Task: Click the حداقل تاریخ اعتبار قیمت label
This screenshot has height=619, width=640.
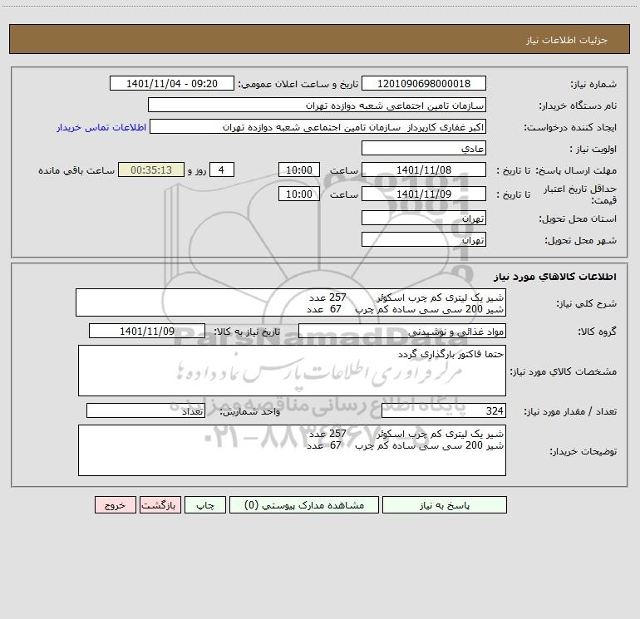Action: tap(579, 194)
